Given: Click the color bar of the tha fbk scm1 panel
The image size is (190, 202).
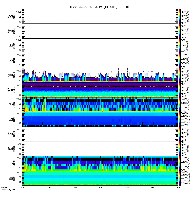Looking at the screenshot, I should click(x=180, y=61).
